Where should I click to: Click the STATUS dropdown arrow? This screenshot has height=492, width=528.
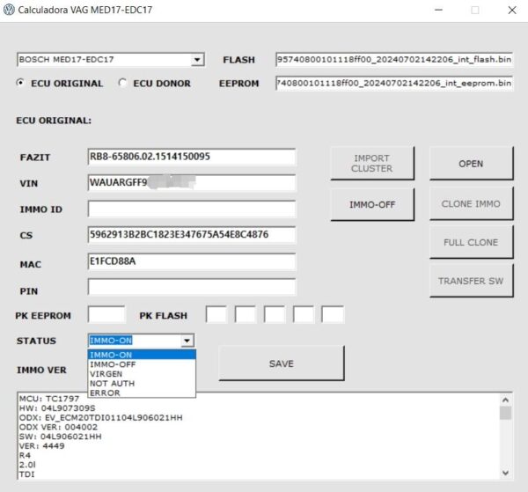click(x=187, y=341)
